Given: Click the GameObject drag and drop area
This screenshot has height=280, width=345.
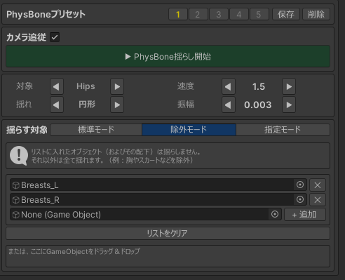Looking at the screenshot, I should click(x=168, y=256).
